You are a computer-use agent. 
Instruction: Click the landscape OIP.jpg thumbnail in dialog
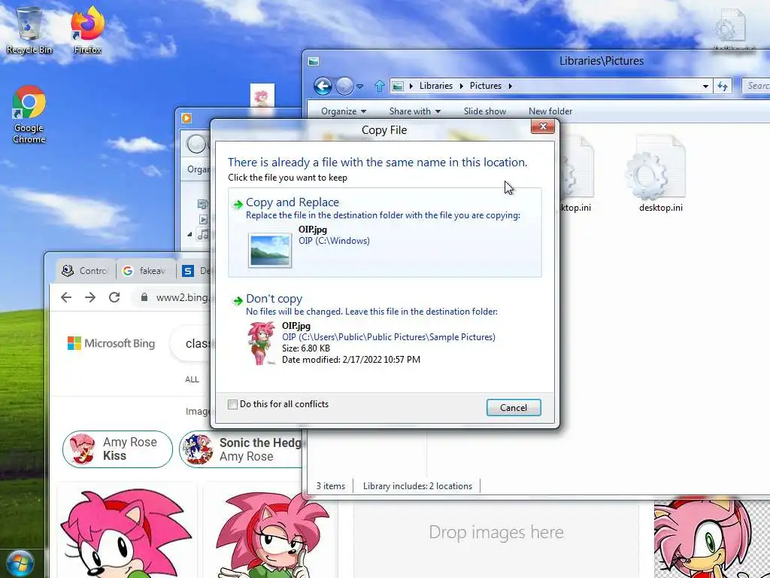pyautogui.click(x=270, y=251)
